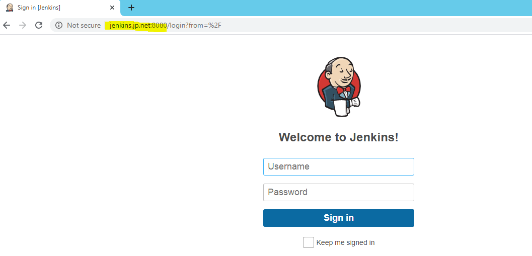Click the Not secure label

pos(84,25)
